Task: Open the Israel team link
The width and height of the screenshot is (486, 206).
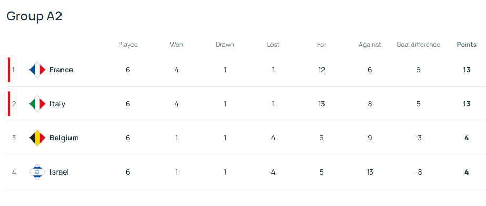Action: [x=59, y=172]
